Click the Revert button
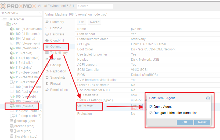The height and width of the screenshot is (140, 220). pos(95,22)
